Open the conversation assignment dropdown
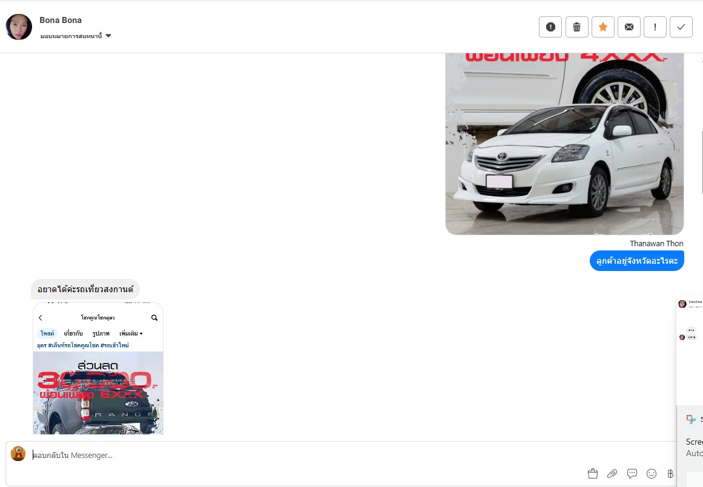 (75, 36)
